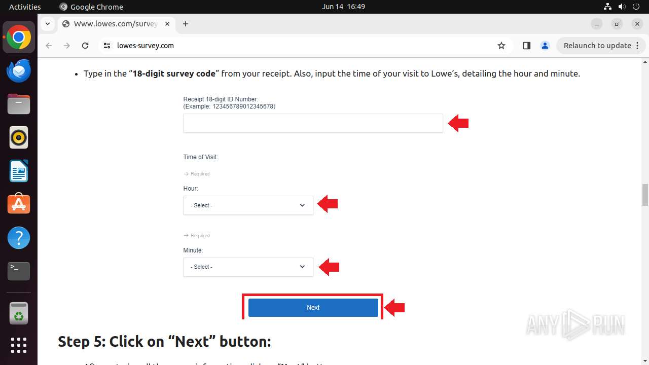This screenshot has width=649, height=365.
Task: Click the Step 5 heading text
Action: coord(164,341)
